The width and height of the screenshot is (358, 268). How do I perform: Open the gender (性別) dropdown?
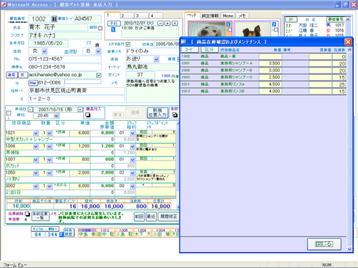45,51
